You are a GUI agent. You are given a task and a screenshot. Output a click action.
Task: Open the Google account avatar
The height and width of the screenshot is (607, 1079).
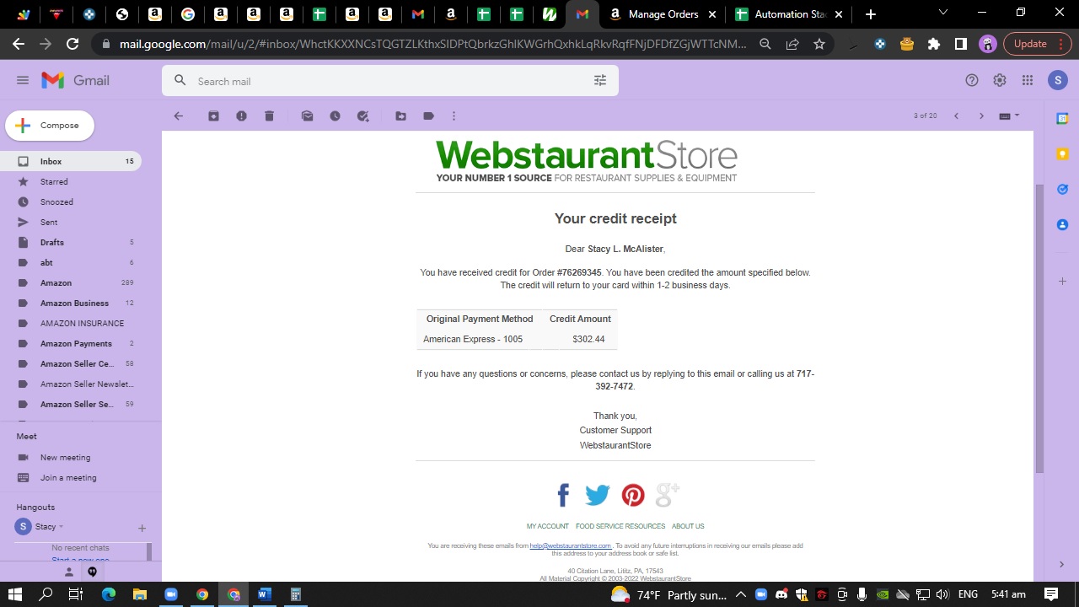pyautogui.click(x=1058, y=80)
